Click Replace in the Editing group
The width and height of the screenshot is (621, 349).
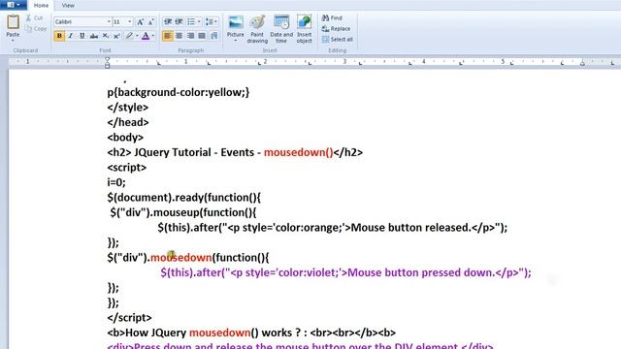coord(337,28)
